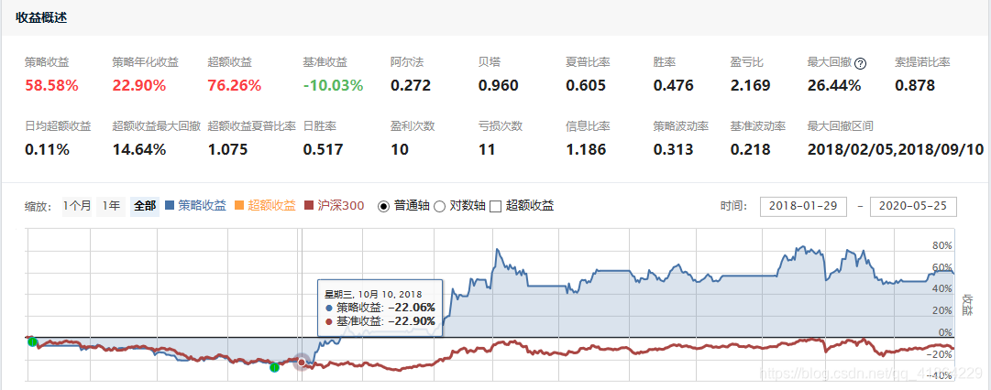The width and height of the screenshot is (991, 390).
Task: Check the 超额收益 checkbox
Action: [495, 206]
